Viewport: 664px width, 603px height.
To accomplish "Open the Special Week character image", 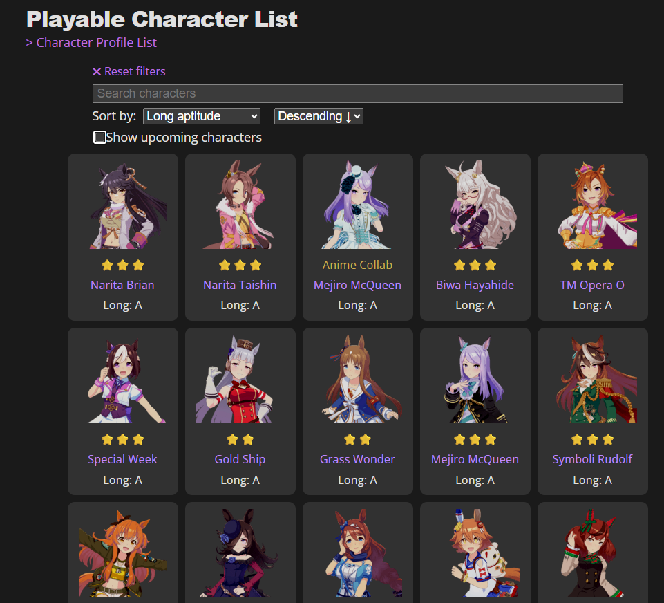I will coord(123,379).
